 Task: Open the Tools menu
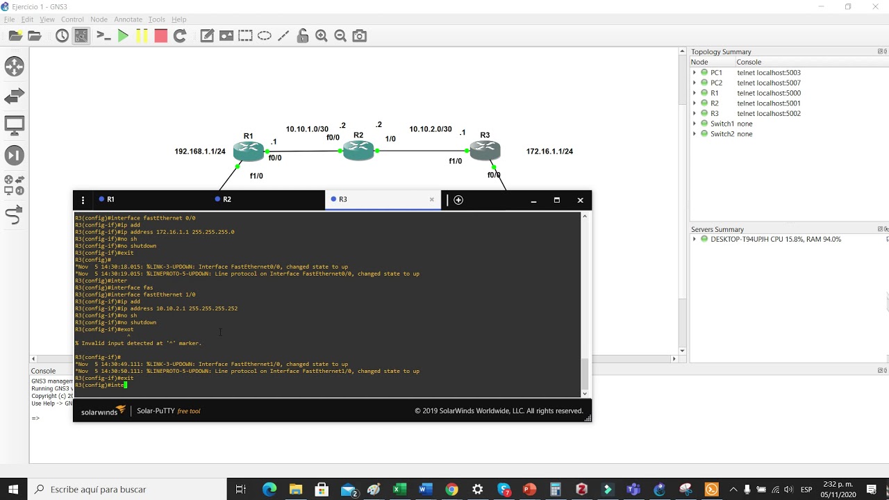pos(157,19)
